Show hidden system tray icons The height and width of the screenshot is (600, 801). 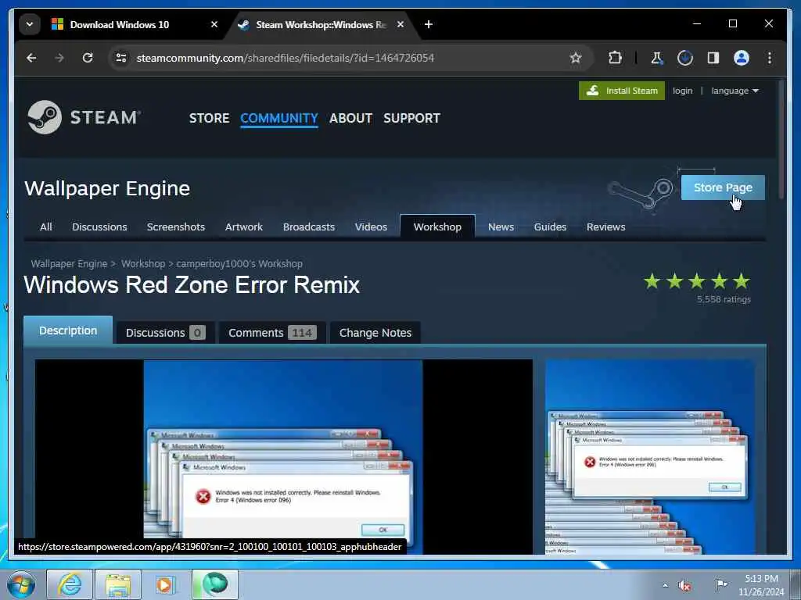tap(665, 585)
